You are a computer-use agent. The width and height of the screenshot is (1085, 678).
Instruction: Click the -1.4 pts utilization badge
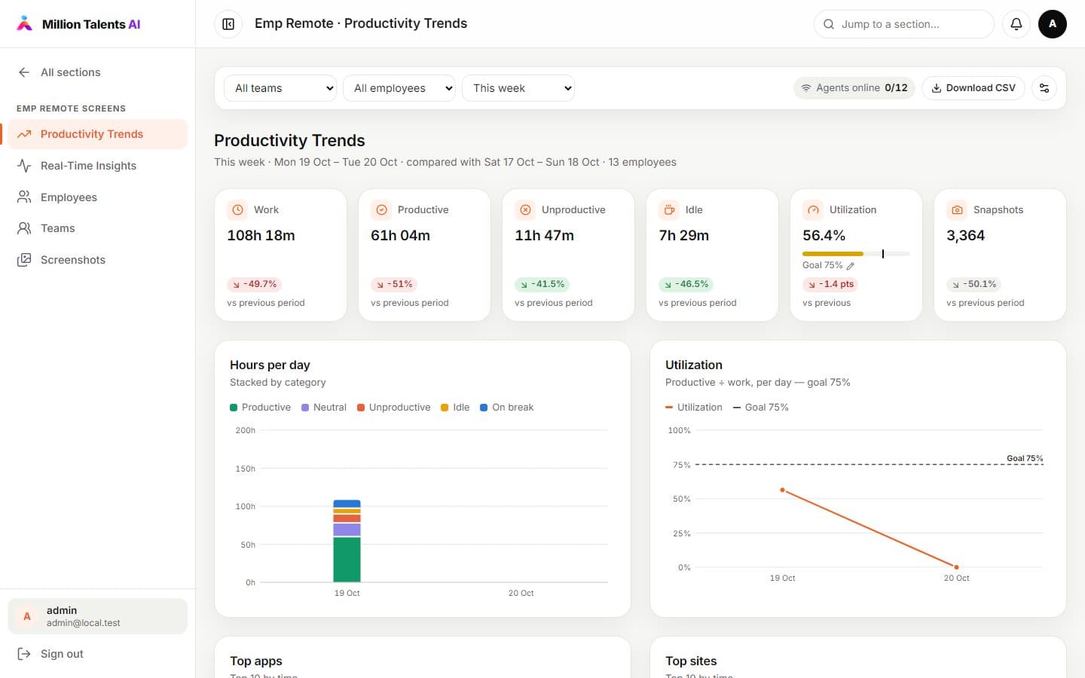tap(831, 285)
